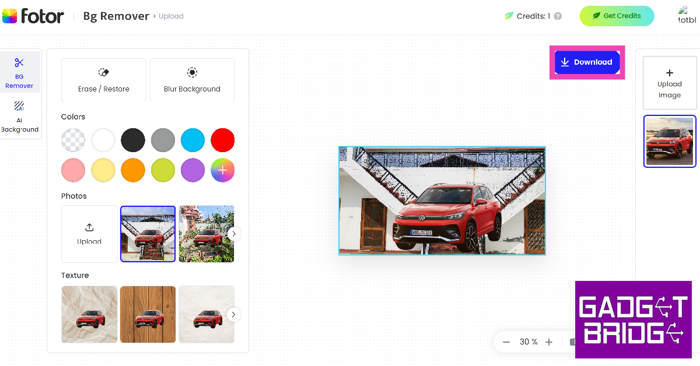Choose the white color swatch
The height and width of the screenshot is (366, 700).
pos(103,140)
